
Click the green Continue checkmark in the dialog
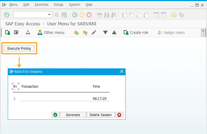[55, 115]
